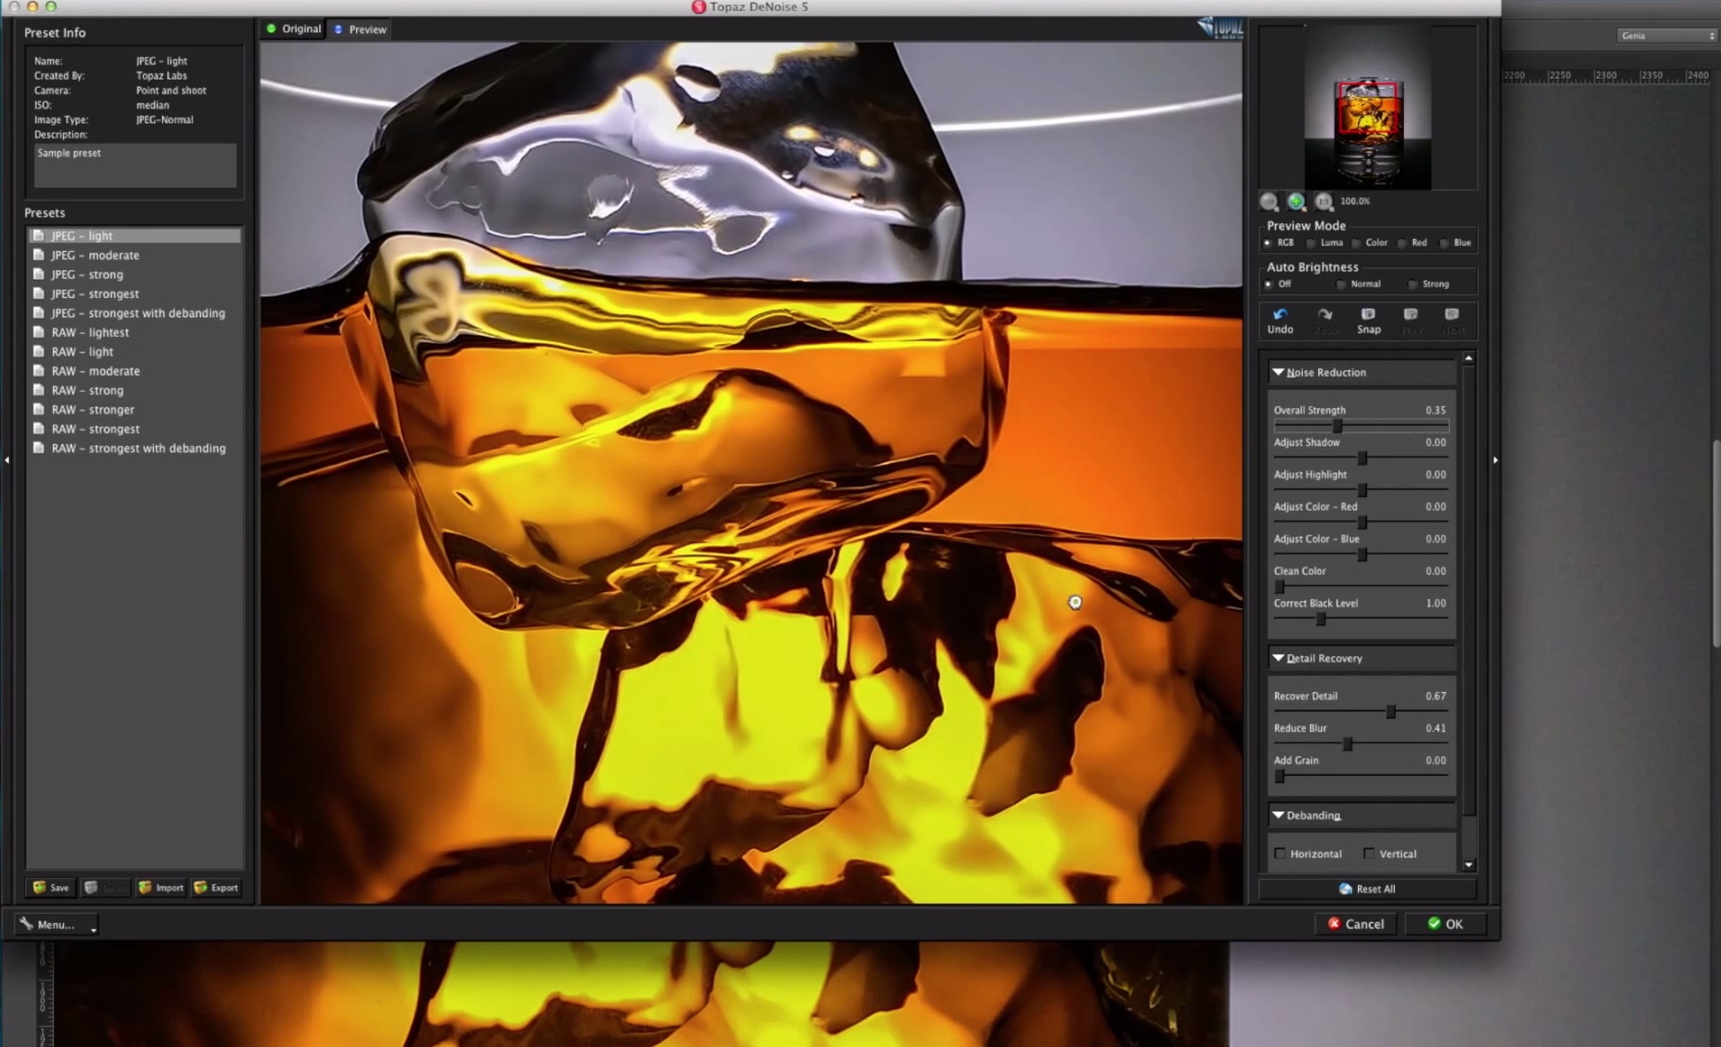Screen dimensions: 1721x1047
Task: Set Auto Brightness to Strong
Action: [x=1412, y=284]
